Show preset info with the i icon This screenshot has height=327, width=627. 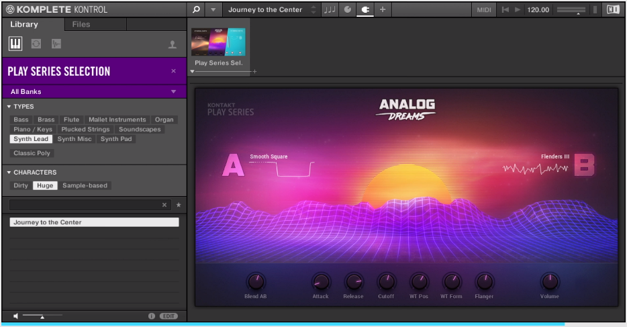pos(152,316)
